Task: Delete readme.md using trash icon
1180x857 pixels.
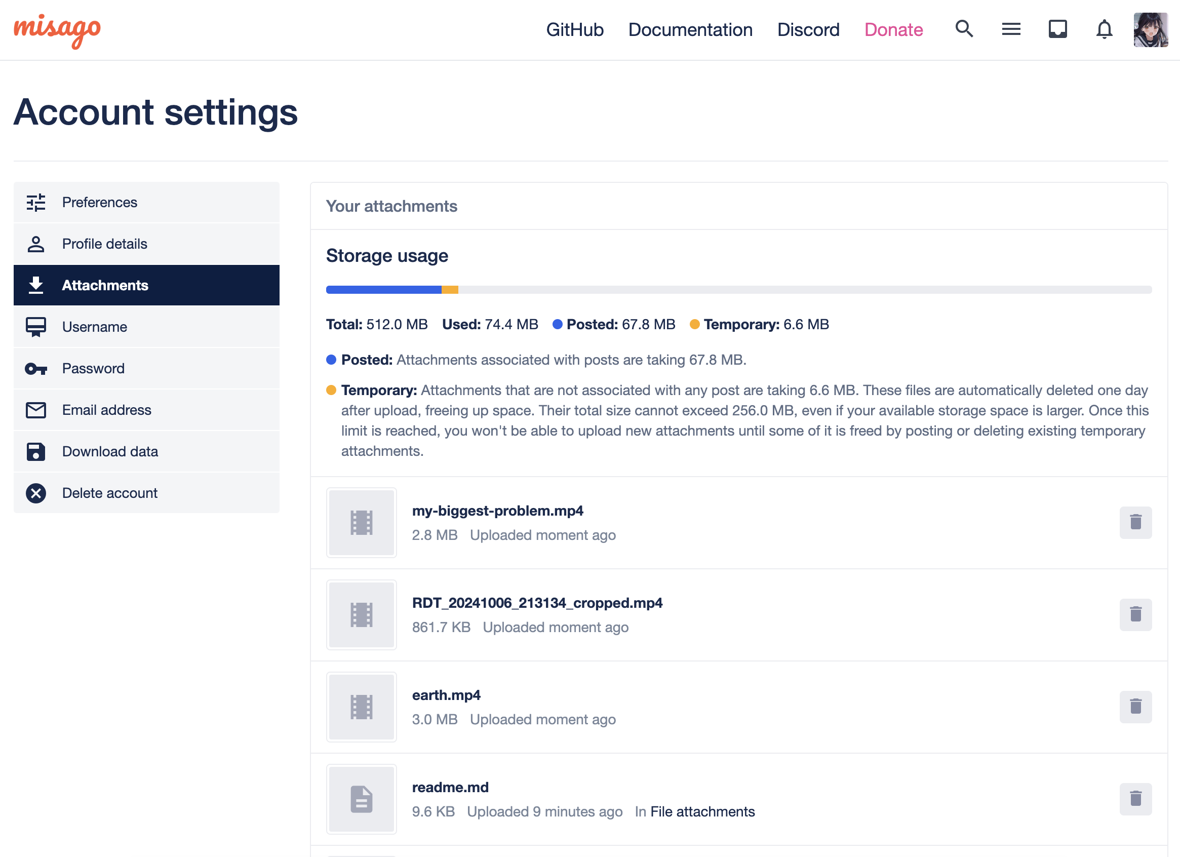Action: [1135, 798]
